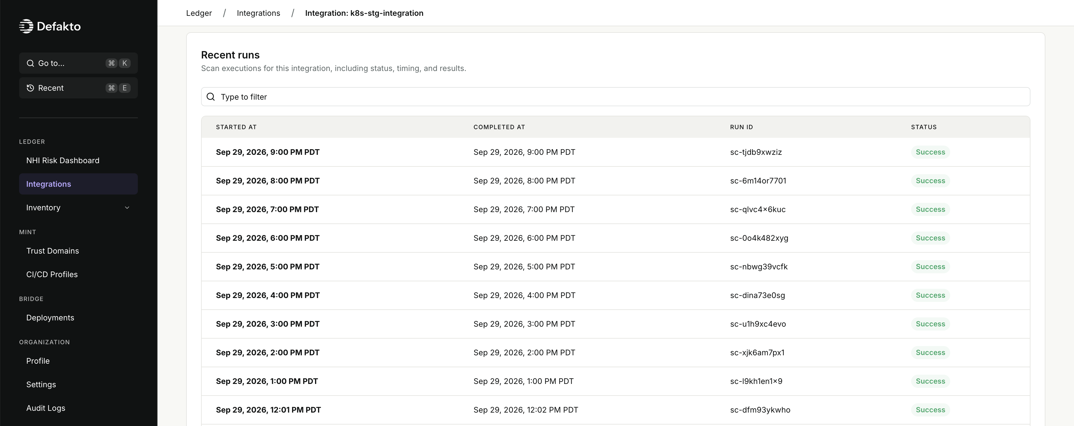Image resolution: width=1074 pixels, height=426 pixels.
Task: Click Success badge for sc-dfm93ykwho
Action: coord(930,410)
